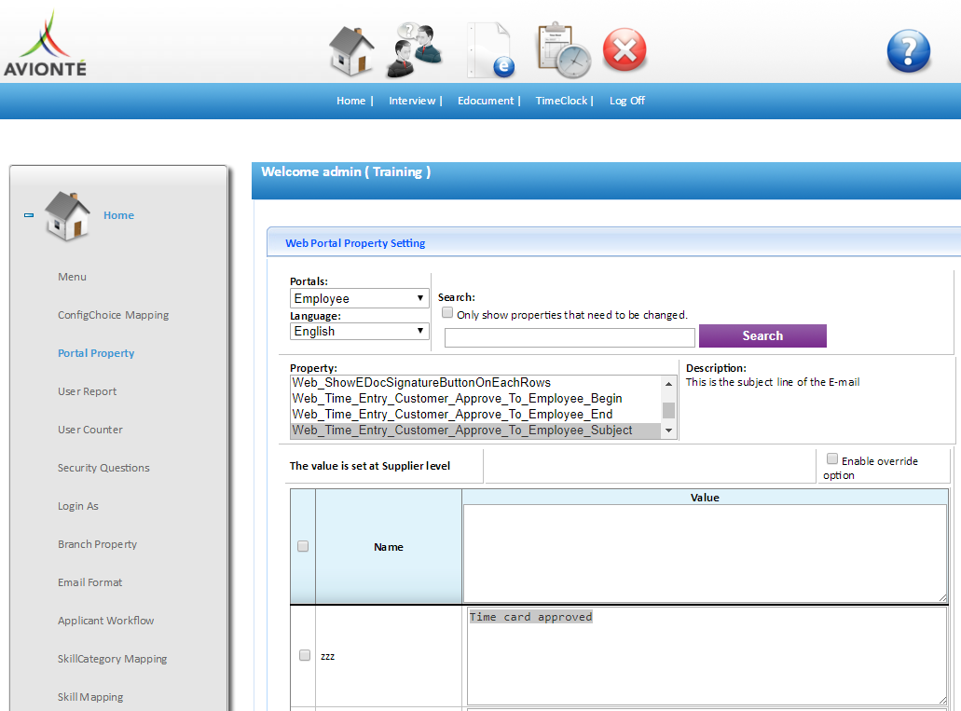Image resolution: width=961 pixels, height=711 pixels.
Task: Open Email Format in sidebar
Action: tap(90, 582)
